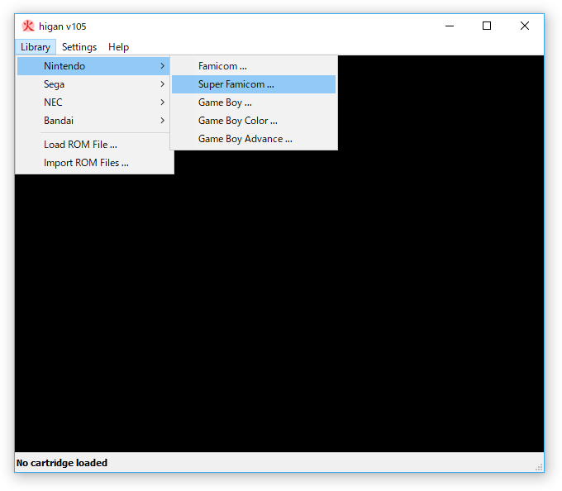Screen dimensions: 562x491
Task: Click the resize grip in status bar
Action: point(539,467)
